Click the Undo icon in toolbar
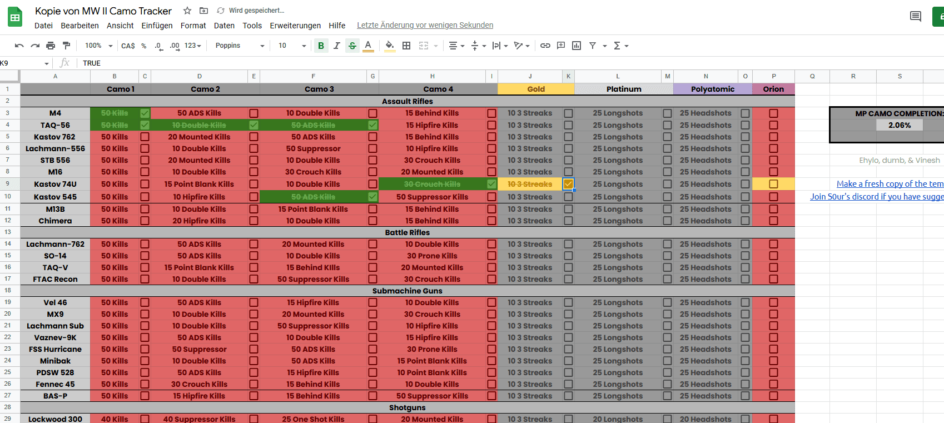Screen dimensions: 944x423 pos(19,46)
